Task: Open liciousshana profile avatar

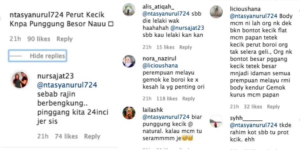Action: (216, 12)
